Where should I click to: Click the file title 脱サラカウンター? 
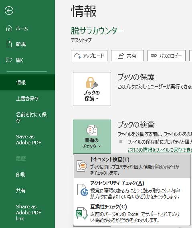pos(97,31)
